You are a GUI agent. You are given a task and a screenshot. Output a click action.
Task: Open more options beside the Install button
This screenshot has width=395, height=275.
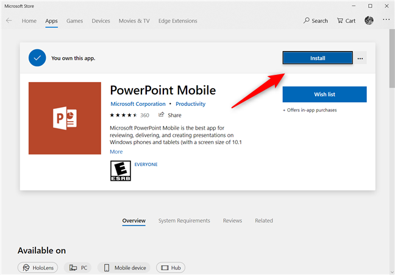(360, 58)
